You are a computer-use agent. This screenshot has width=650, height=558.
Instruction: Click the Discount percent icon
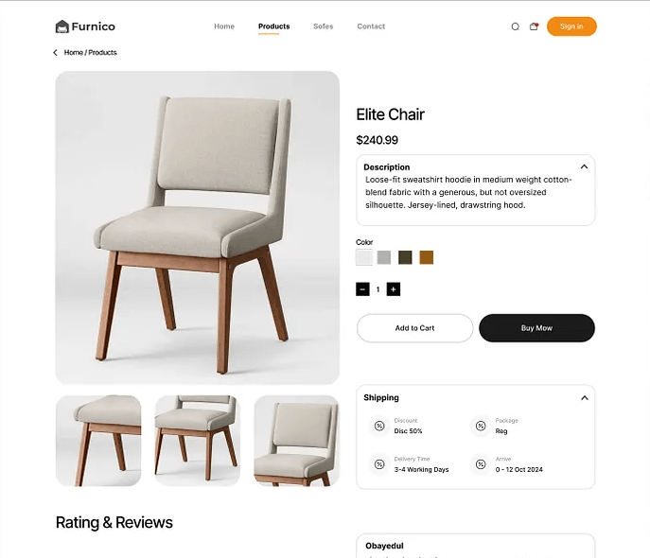(x=379, y=426)
